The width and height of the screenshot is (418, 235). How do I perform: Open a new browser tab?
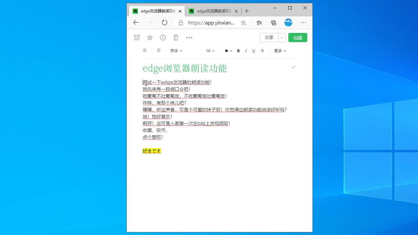(x=247, y=11)
